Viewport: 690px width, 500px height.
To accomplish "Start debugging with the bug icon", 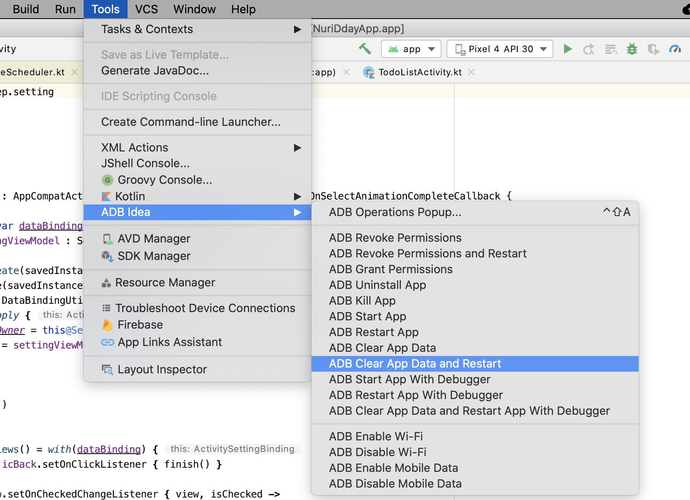I will coord(632,49).
